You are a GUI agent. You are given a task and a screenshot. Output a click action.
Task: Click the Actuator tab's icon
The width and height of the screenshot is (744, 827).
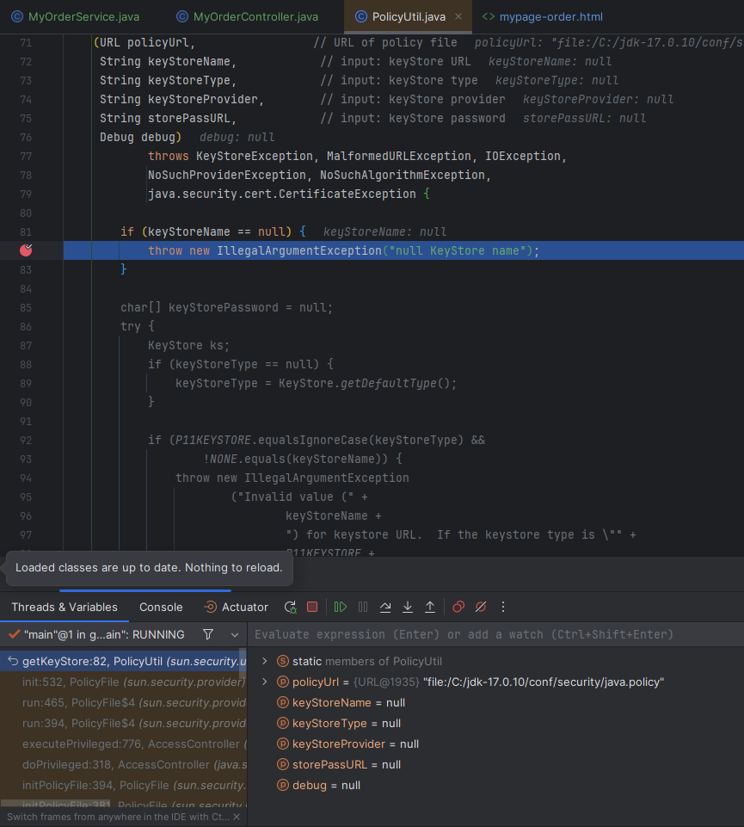pyautogui.click(x=210, y=607)
